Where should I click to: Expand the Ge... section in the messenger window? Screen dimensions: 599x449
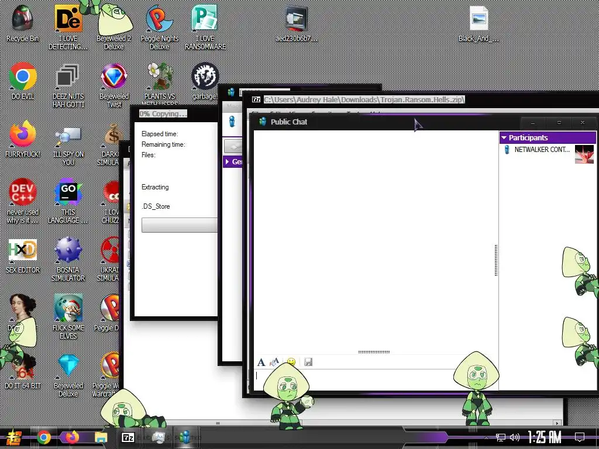point(233,161)
